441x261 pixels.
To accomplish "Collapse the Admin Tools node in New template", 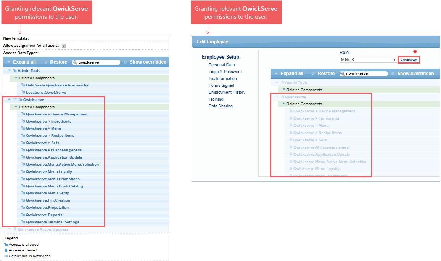I will click(x=10, y=71).
